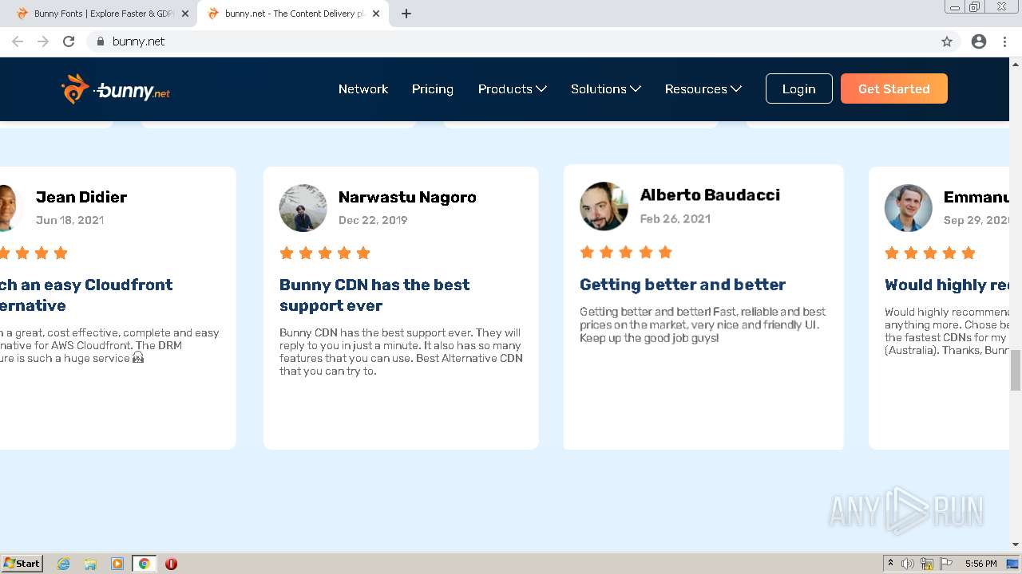The image size is (1022, 574).
Task: Show hidden system tray icons
Action: [x=890, y=564]
